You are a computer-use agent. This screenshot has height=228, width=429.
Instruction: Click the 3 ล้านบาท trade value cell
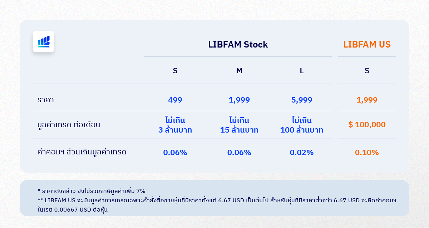175,125
